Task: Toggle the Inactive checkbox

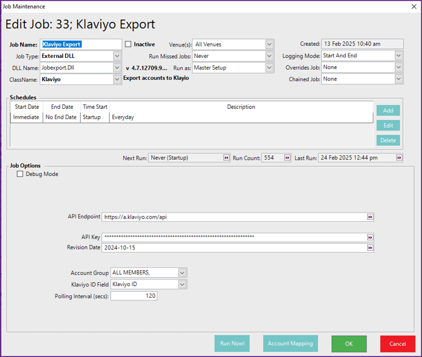Action: [x=128, y=45]
